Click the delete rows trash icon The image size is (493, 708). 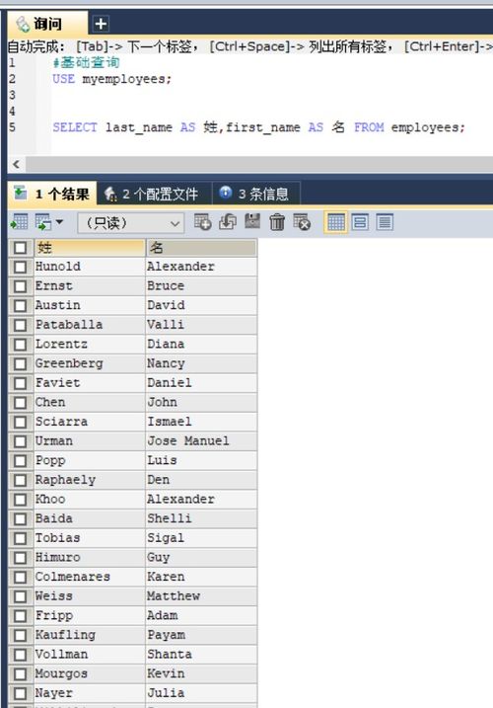click(x=277, y=222)
